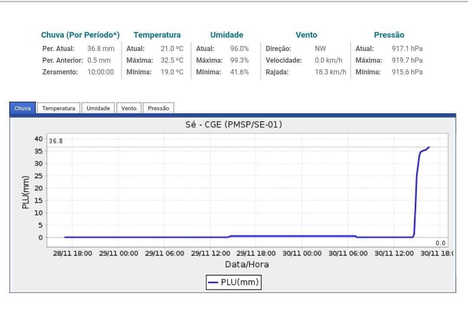Click the 36.8 peak value label on chart
Viewport: 468px width, 310px height.
(56, 141)
